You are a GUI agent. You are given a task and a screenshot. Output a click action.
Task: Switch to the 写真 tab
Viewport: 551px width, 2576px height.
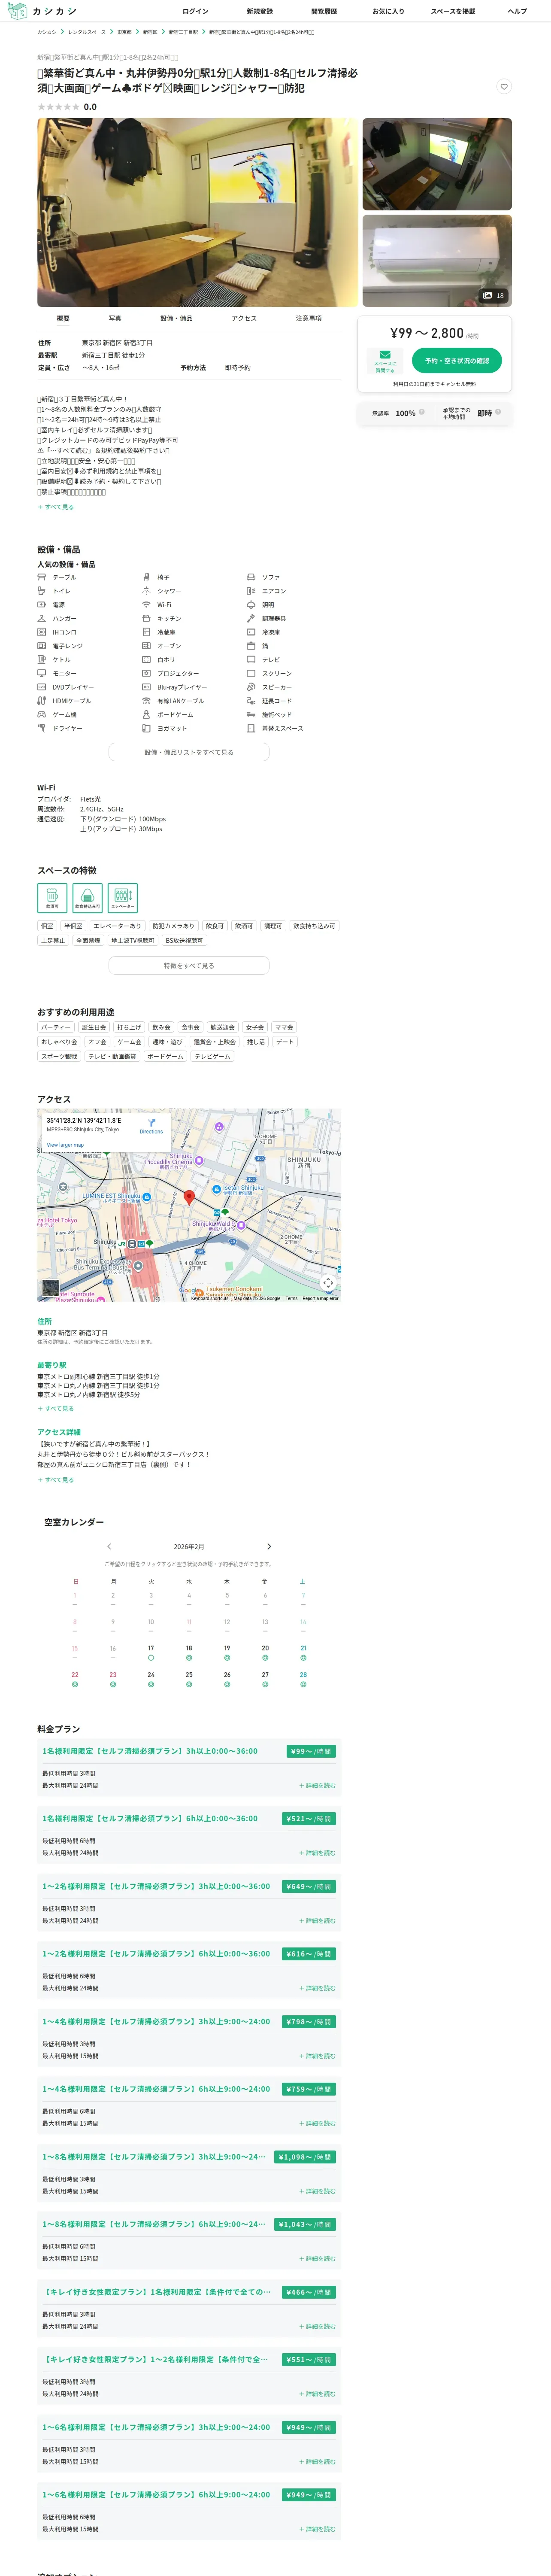[x=115, y=318]
